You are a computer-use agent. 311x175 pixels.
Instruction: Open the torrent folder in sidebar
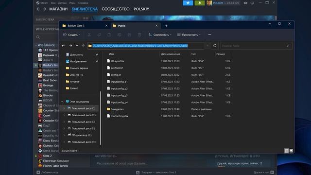click(74, 88)
